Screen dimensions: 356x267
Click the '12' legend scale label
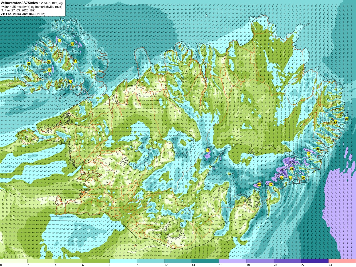(x=166, y=265)
